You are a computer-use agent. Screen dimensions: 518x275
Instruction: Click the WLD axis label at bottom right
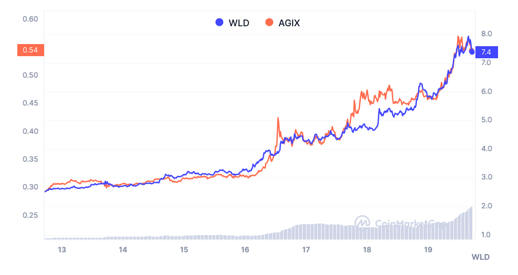(x=480, y=257)
